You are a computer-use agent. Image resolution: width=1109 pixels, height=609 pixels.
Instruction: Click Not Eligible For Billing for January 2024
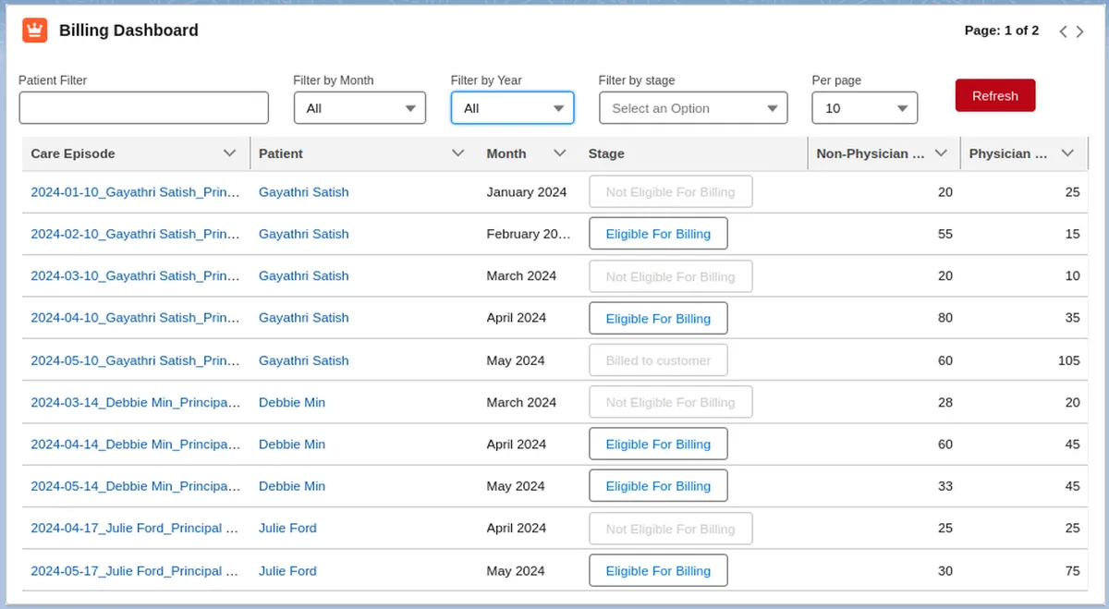tap(671, 192)
